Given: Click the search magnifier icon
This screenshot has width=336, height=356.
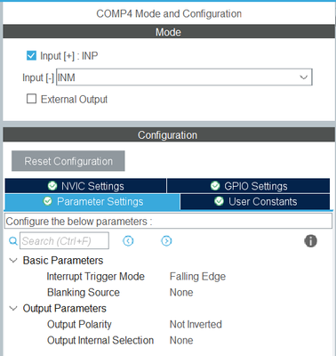Looking at the screenshot, I should pos(13,241).
